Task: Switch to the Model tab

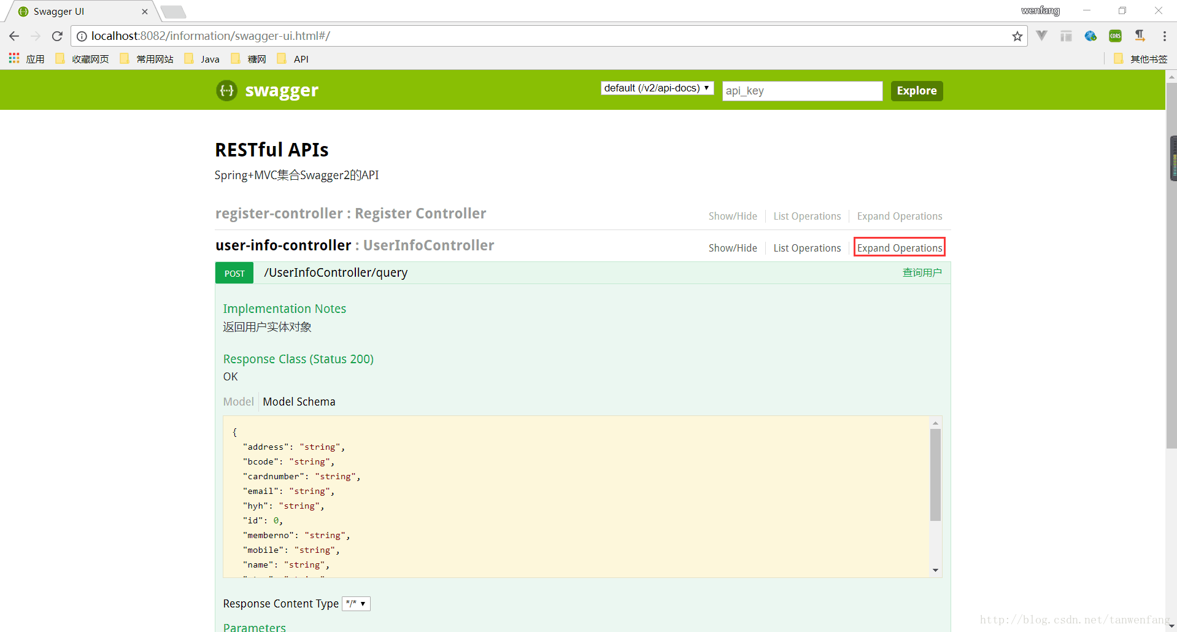Action: tap(238, 402)
